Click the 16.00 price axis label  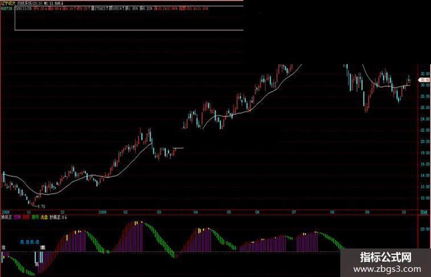click(425, 164)
